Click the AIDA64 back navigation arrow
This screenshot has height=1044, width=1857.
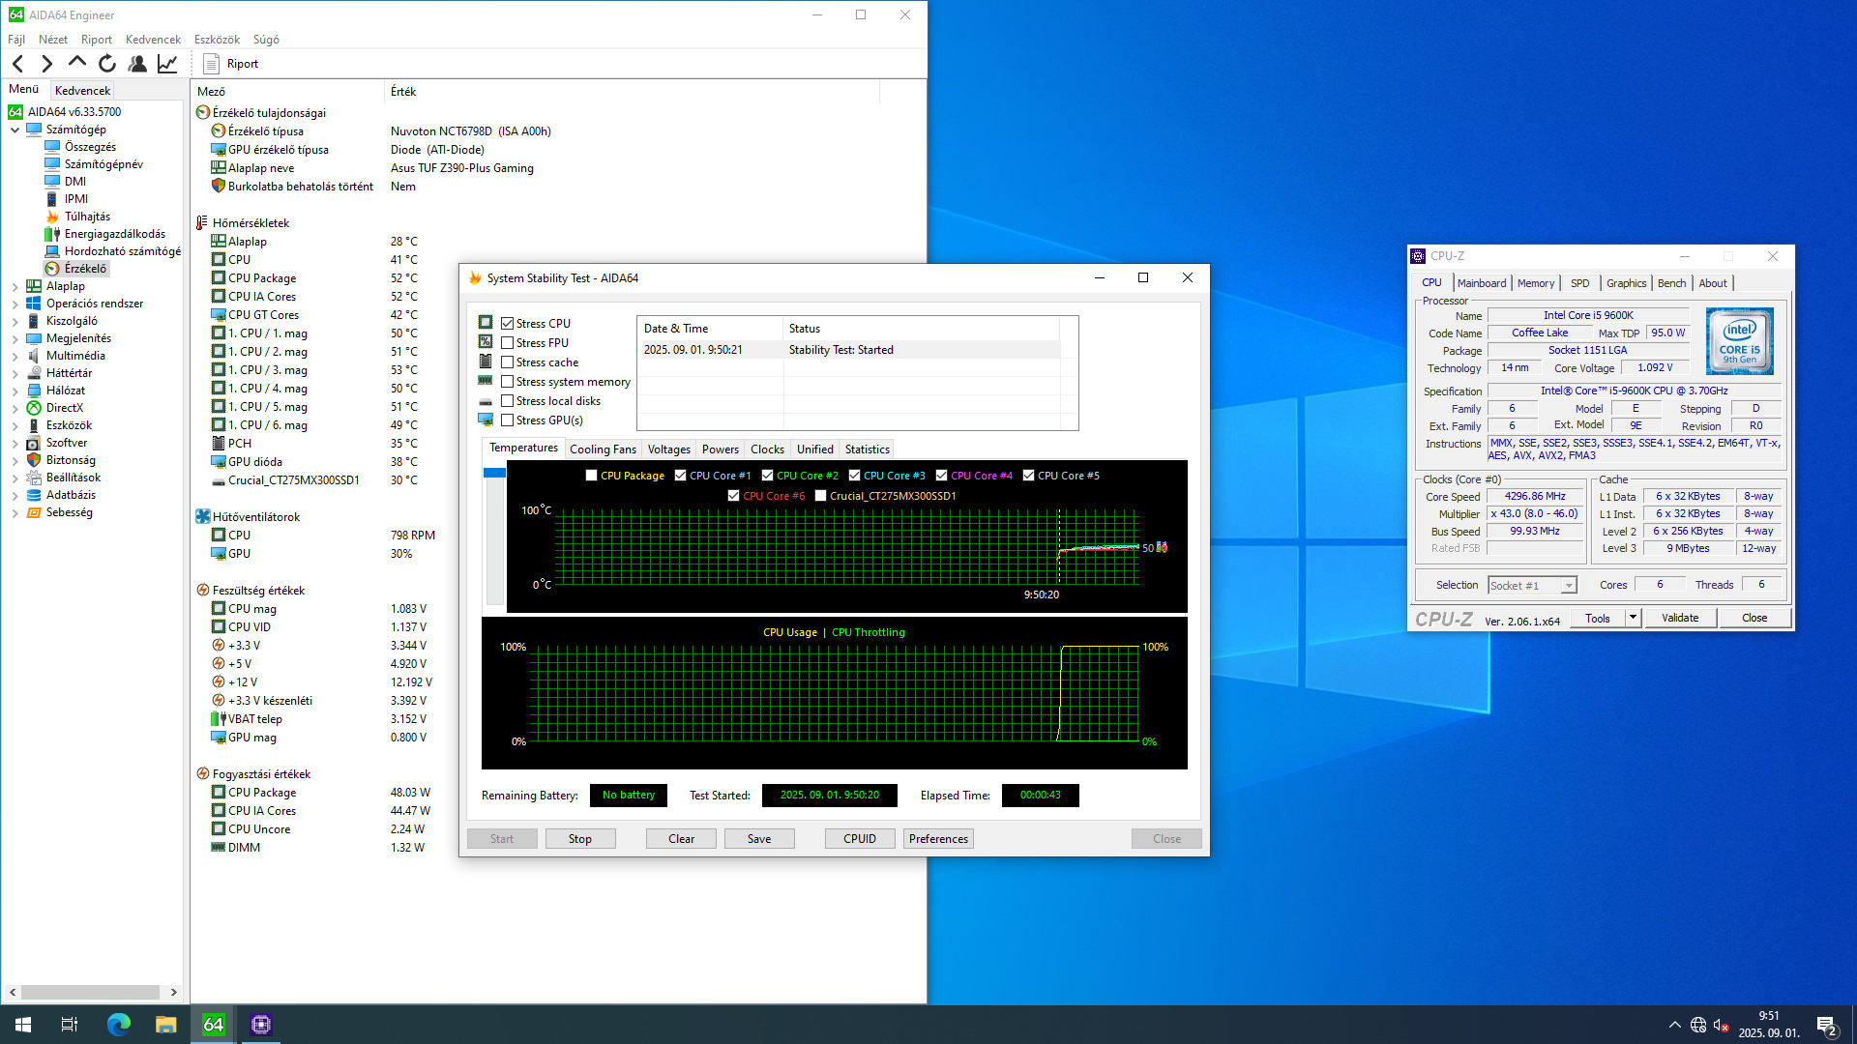tap(17, 64)
